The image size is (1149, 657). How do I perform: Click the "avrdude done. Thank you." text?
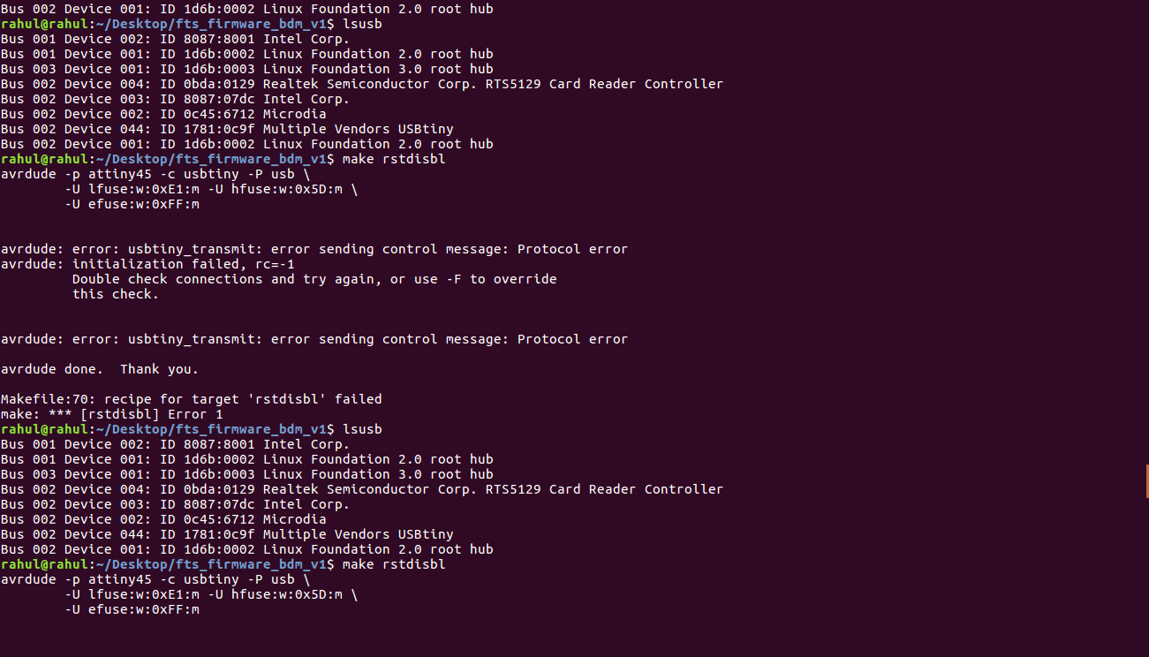coord(100,369)
